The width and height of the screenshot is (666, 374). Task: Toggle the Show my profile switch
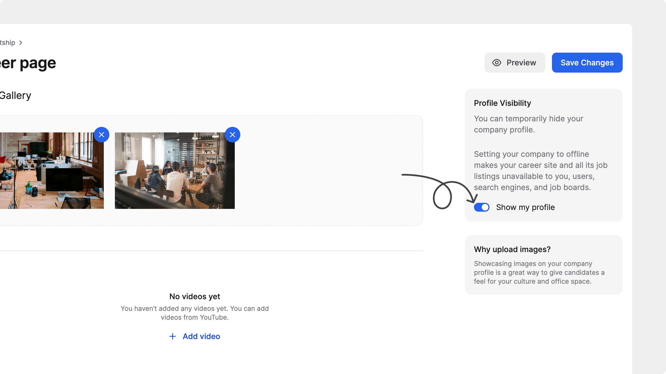(481, 207)
